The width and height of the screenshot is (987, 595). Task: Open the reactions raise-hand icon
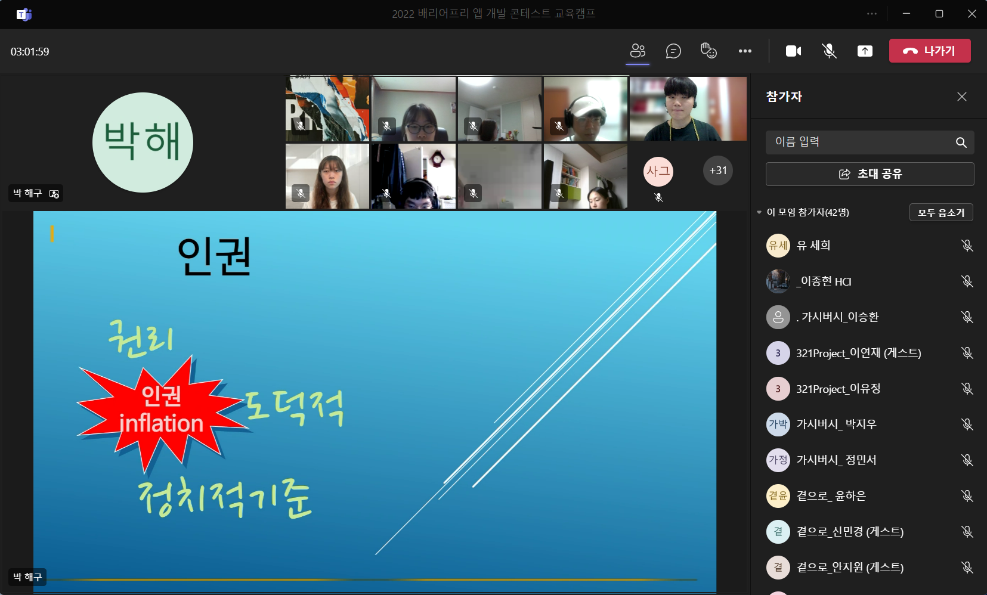coord(708,51)
